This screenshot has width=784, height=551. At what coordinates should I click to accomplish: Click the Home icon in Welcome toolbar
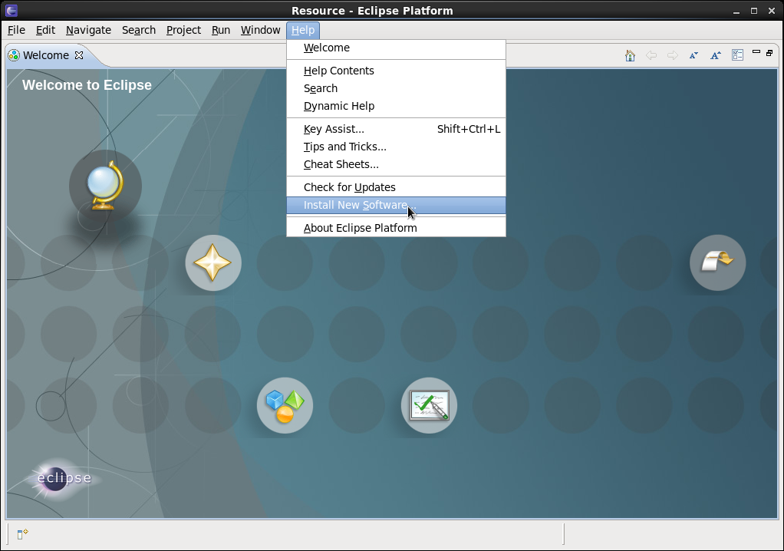tap(630, 55)
